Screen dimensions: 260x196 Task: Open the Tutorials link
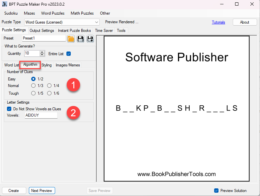coord(218,22)
